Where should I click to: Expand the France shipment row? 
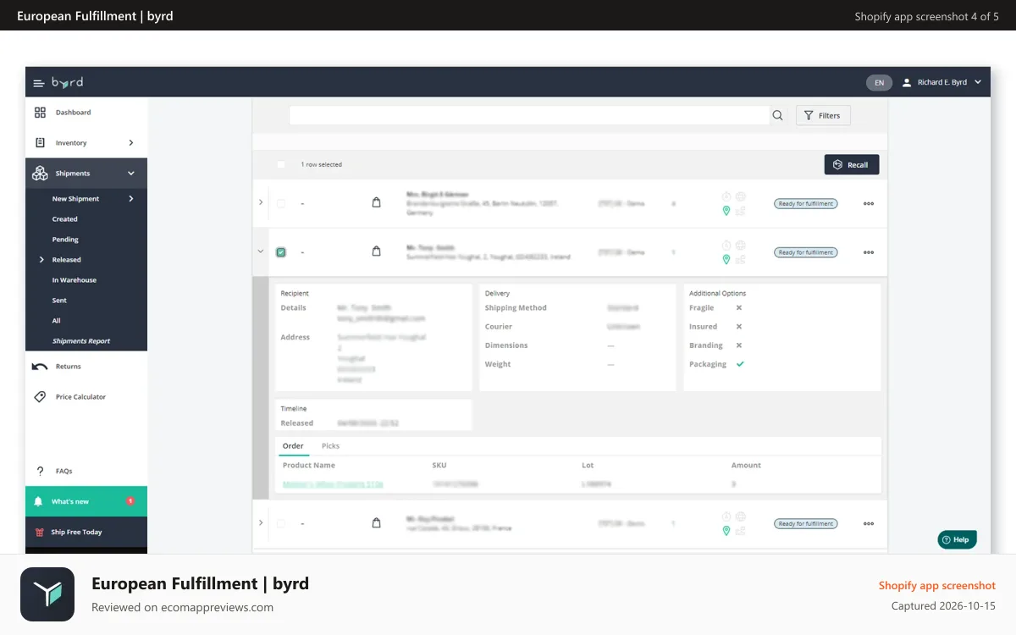(x=261, y=523)
